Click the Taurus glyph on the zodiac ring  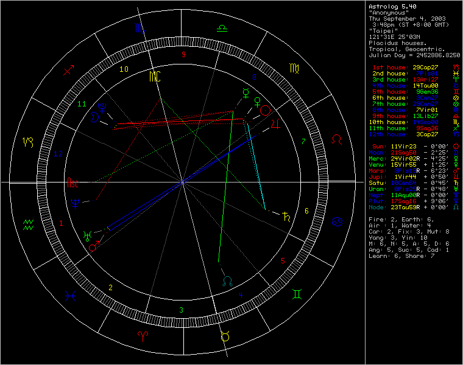point(225,336)
